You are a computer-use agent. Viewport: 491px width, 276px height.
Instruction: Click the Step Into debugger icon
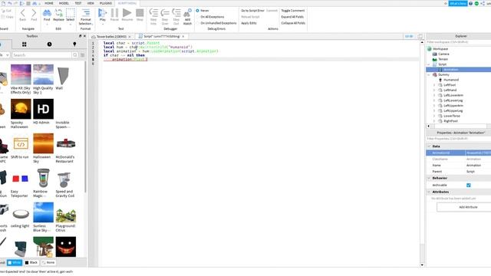tap(153, 13)
